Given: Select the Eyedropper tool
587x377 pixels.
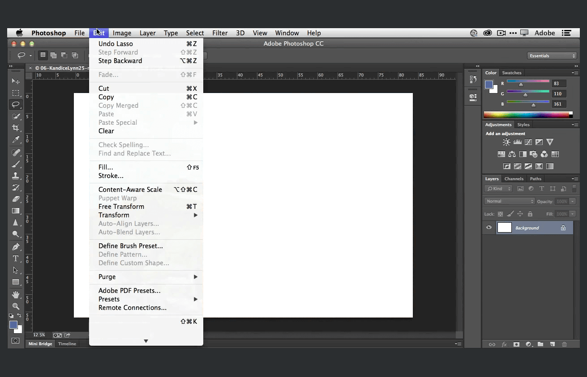Looking at the screenshot, I should pyautogui.click(x=16, y=140).
